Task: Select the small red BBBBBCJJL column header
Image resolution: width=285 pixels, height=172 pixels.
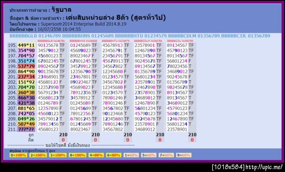Action: tap(180, 41)
